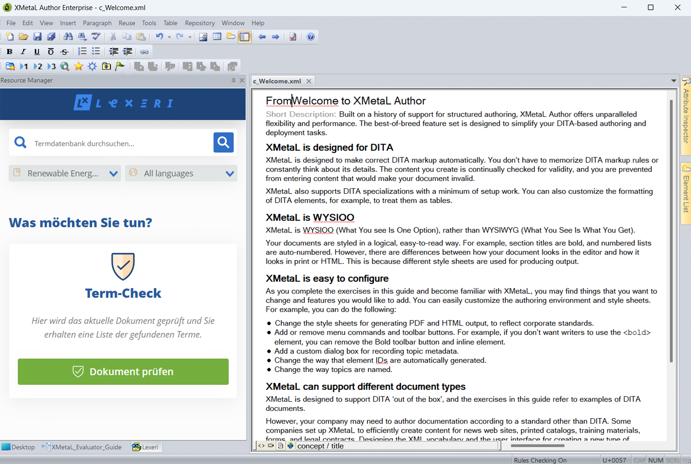Viewport: 691px width, 464px height.
Task: Click the Redo arrow icon
Action: (x=180, y=37)
